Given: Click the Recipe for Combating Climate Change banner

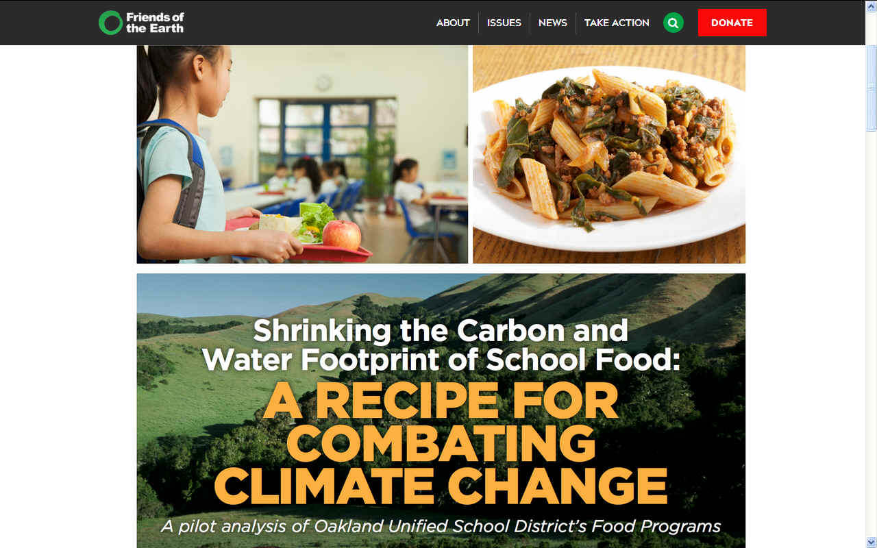Looking at the screenshot, I should pos(441,410).
